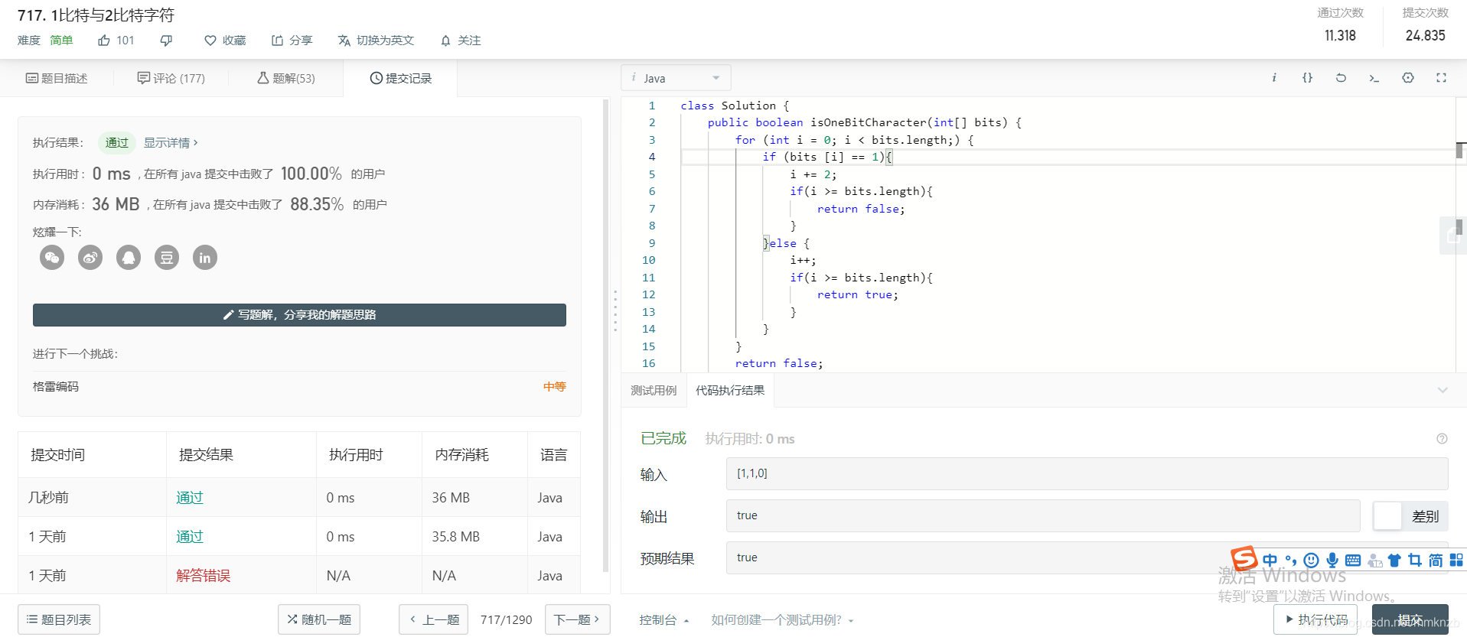Click the 切换为英文 translate icon
The height and width of the screenshot is (637, 1467).
tap(344, 41)
